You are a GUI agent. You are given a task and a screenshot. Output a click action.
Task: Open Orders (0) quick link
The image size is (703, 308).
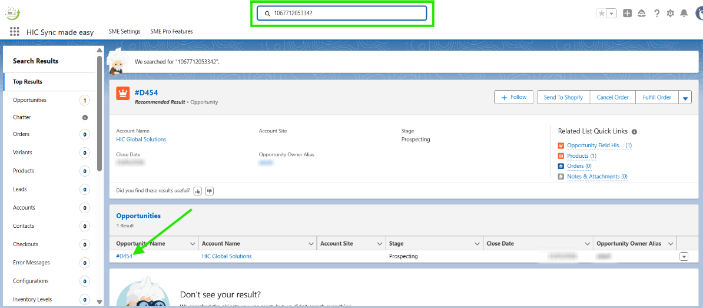click(x=579, y=166)
